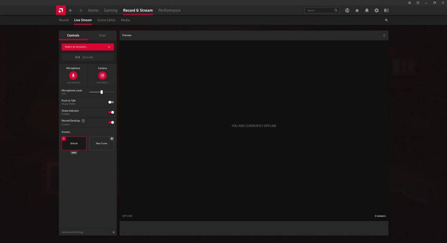Open settings gear icon

377,10
